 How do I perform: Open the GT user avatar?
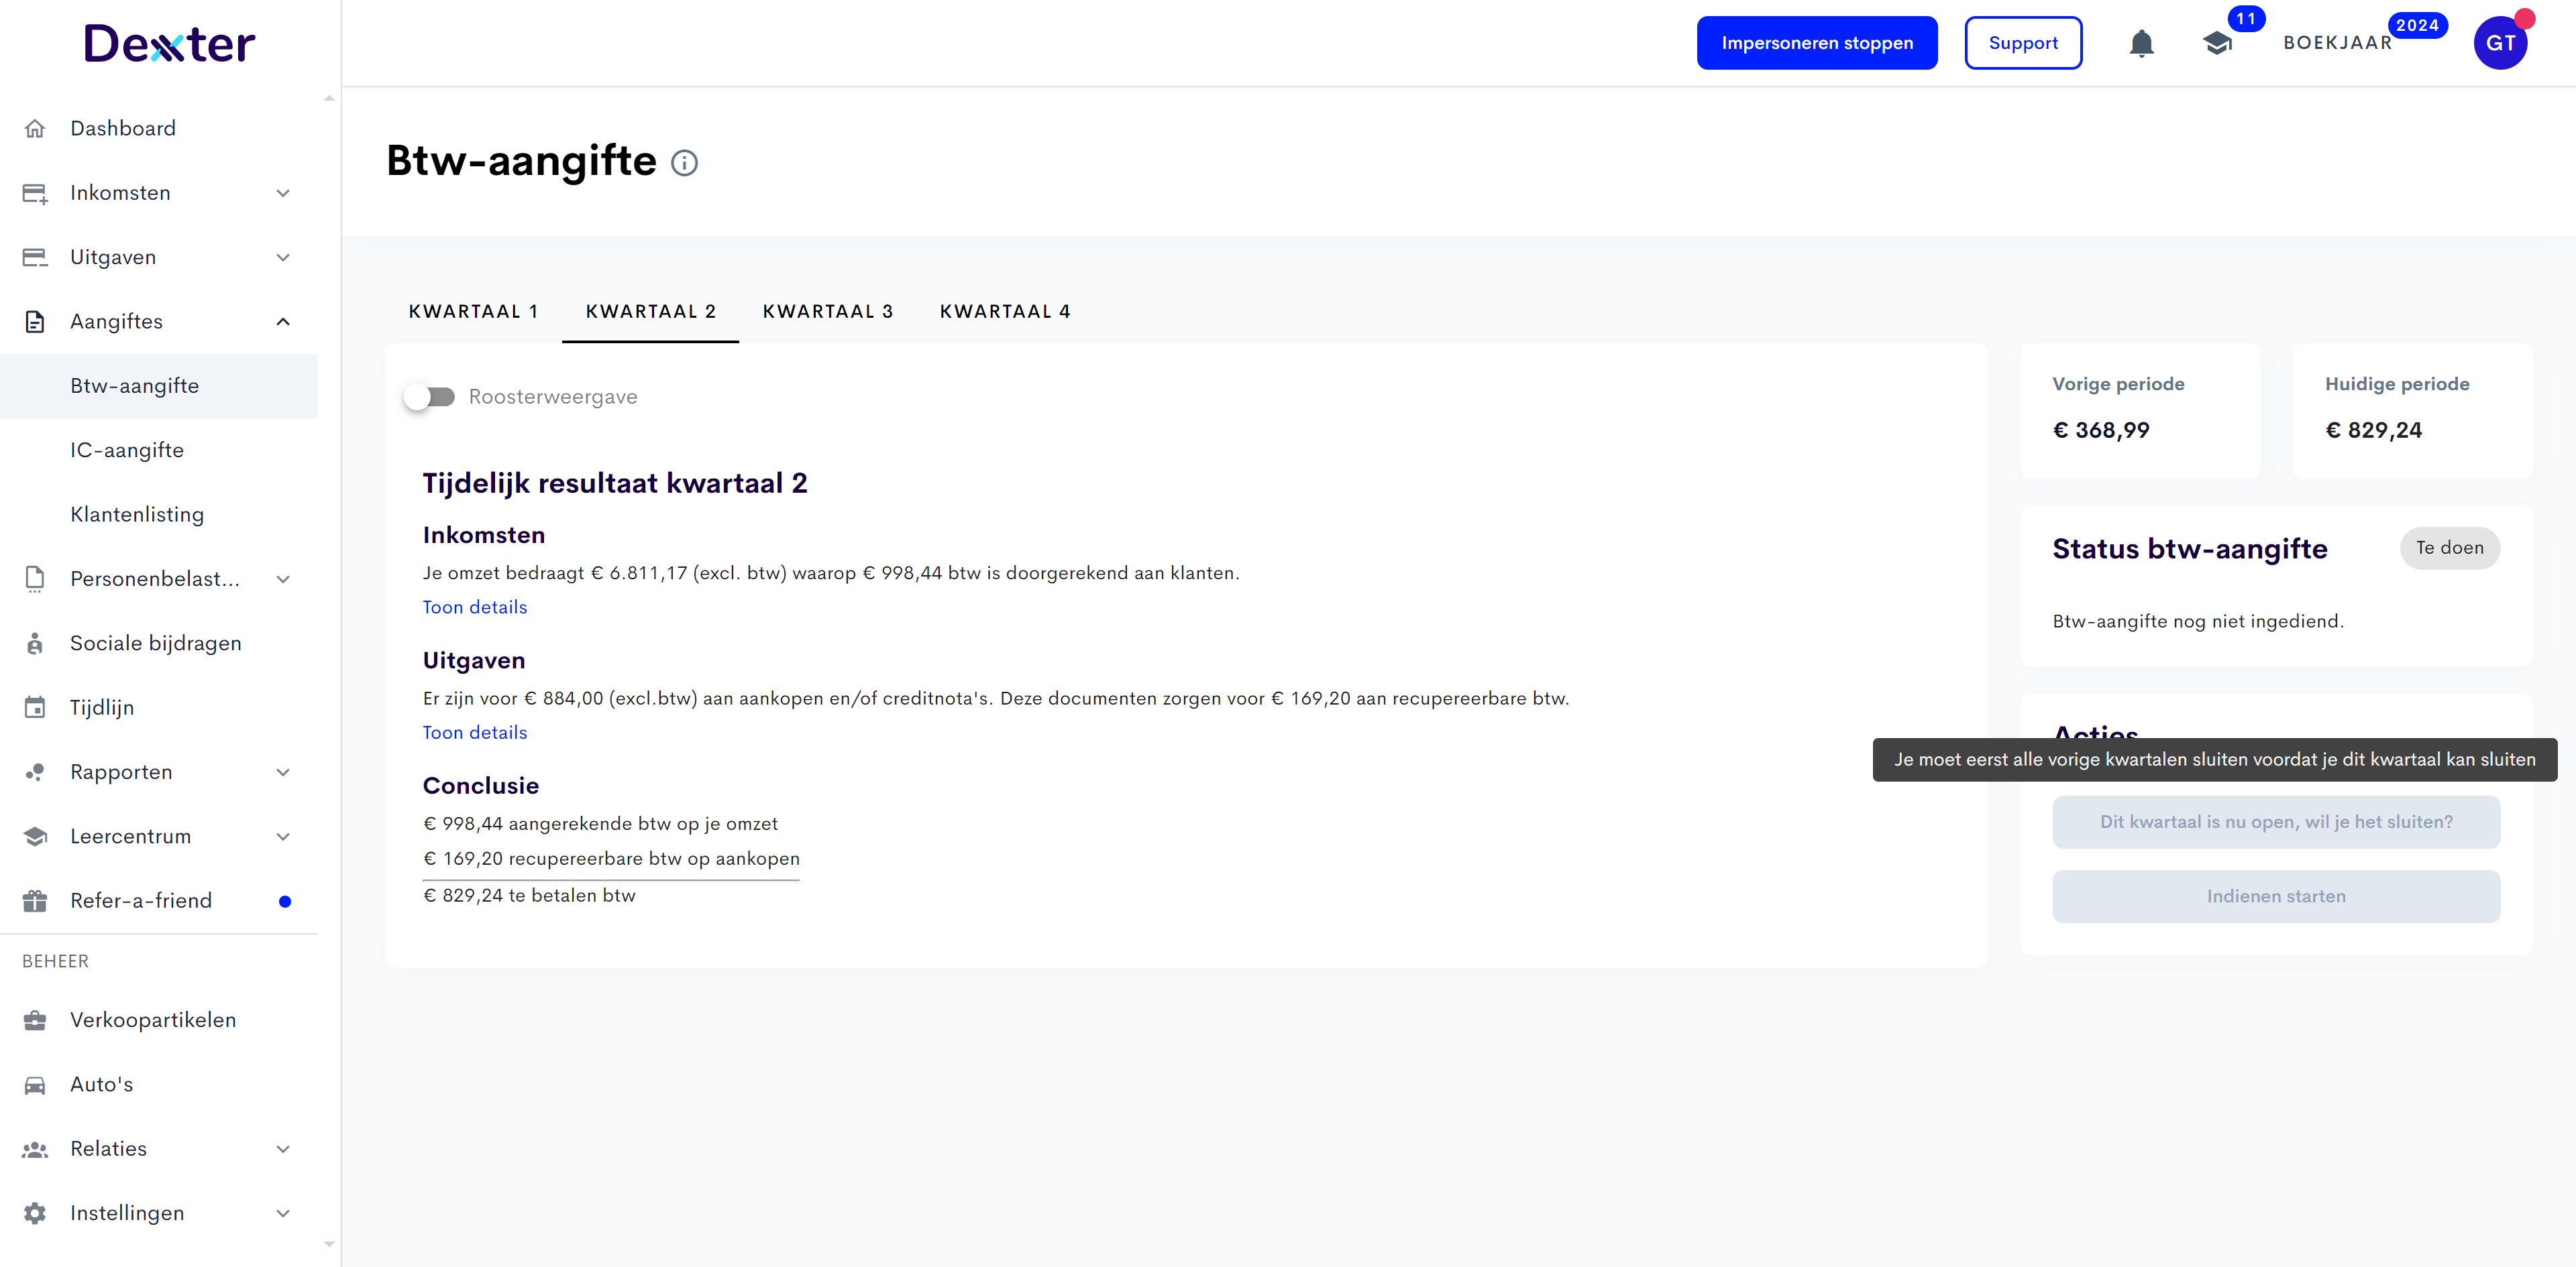pos(2499,43)
